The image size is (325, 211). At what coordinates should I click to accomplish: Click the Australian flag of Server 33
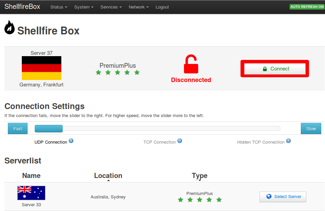[31, 193]
